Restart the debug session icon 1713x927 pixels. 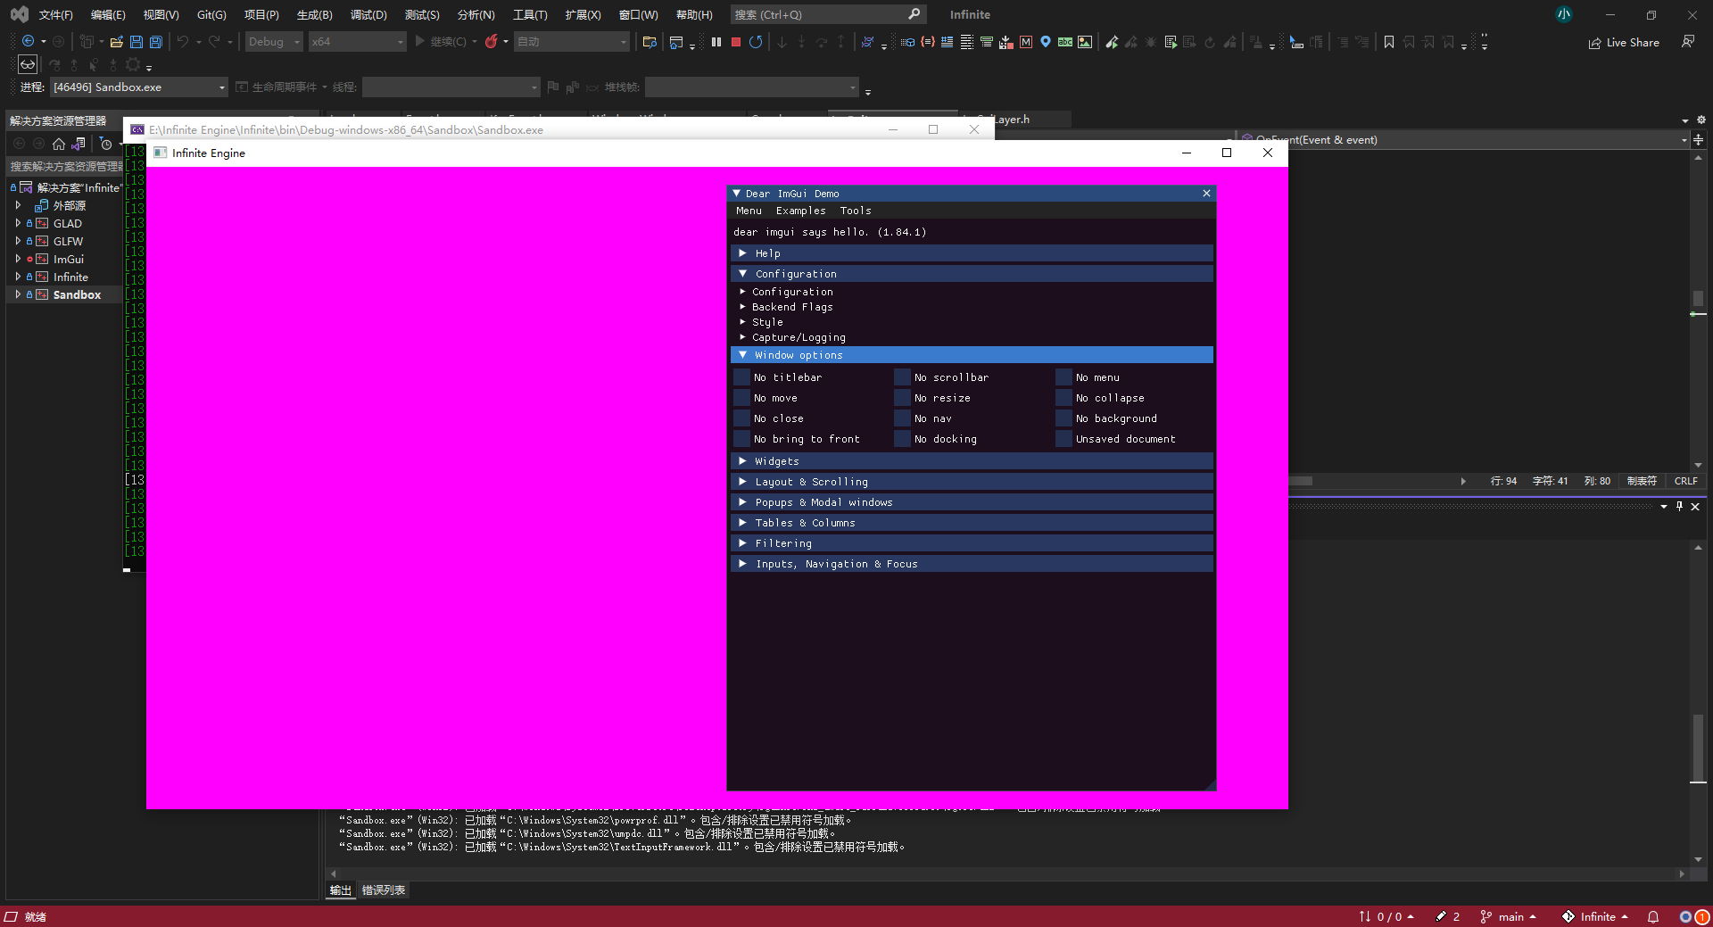pyautogui.click(x=756, y=41)
